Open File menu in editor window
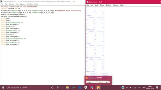Viewport: 161px width, 90px height. (x=2, y=4)
